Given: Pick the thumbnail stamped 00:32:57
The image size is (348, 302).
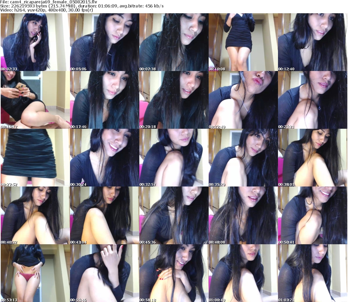Looking at the screenshot, I should pos(174,158).
